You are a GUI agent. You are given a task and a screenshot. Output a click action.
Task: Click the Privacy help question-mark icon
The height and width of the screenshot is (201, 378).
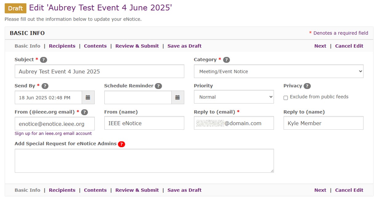(307, 86)
